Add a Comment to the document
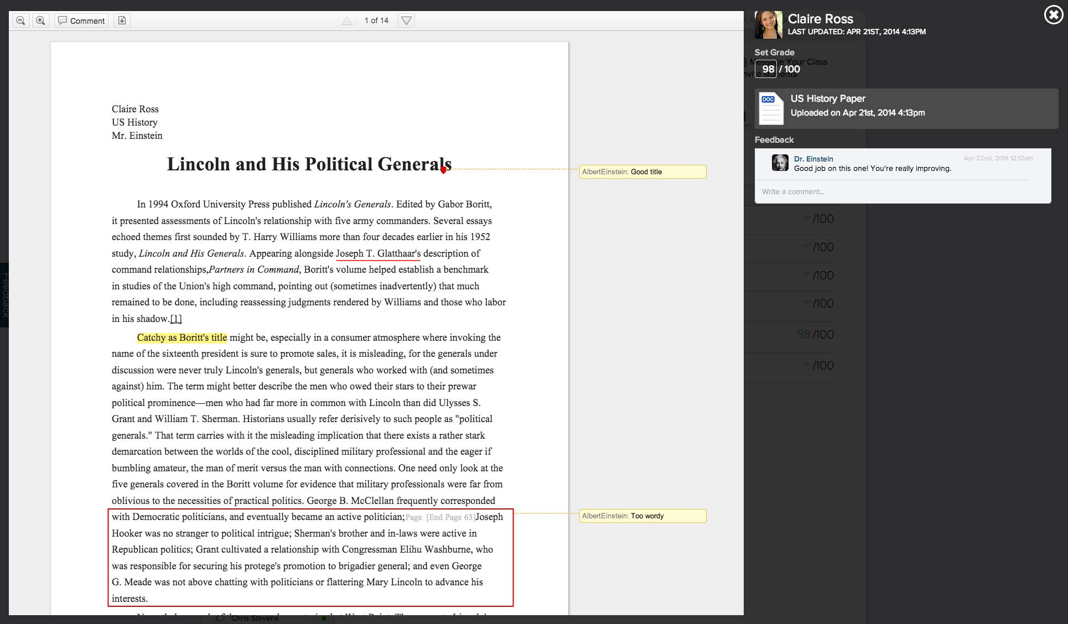The image size is (1068, 624). [81, 20]
